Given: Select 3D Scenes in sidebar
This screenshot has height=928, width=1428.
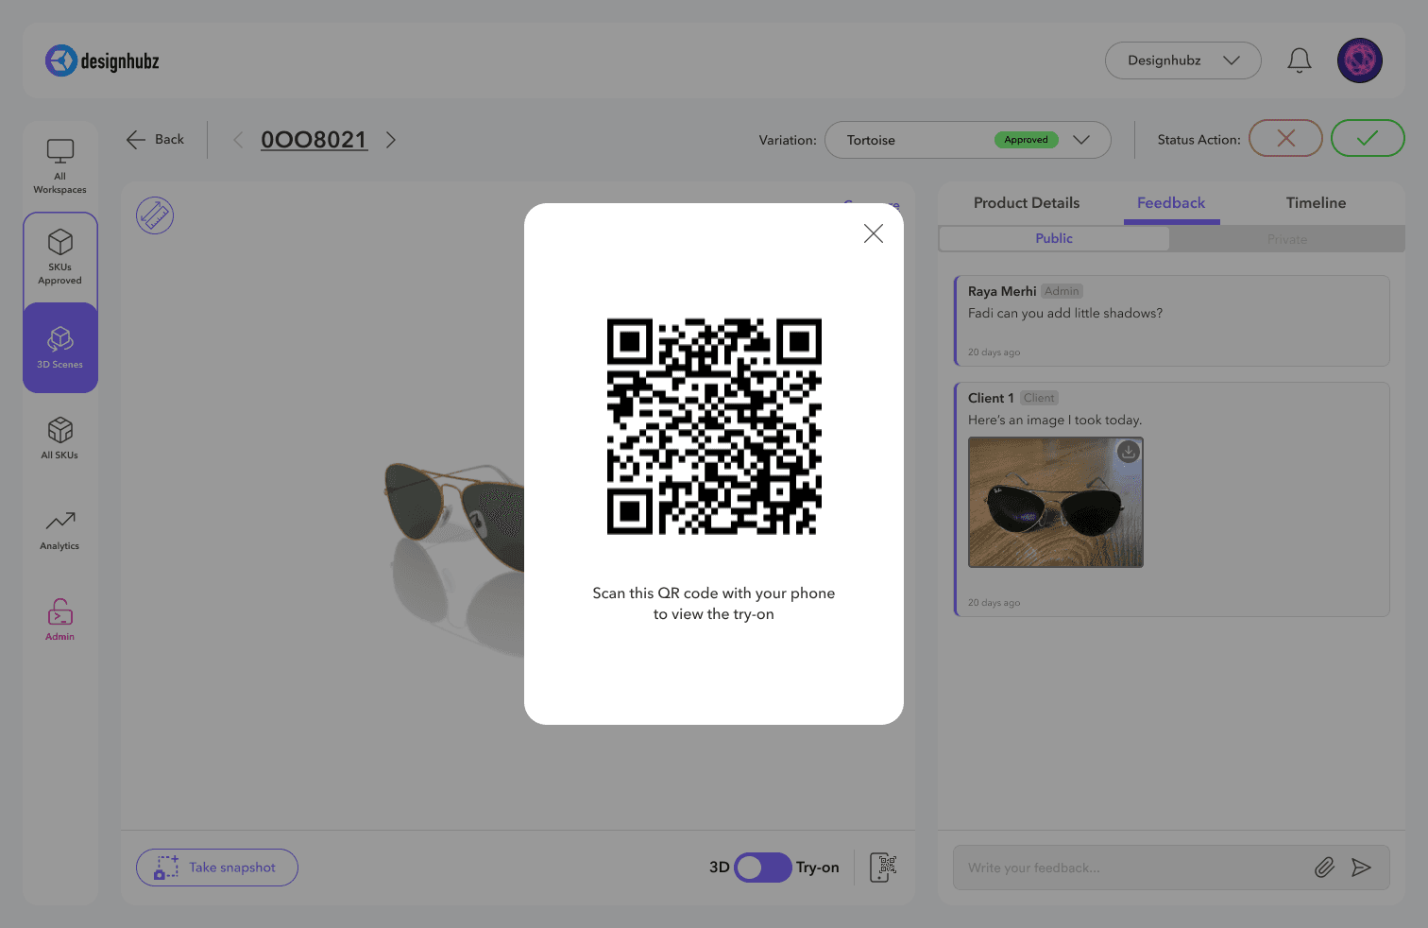Looking at the screenshot, I should 60,348.
